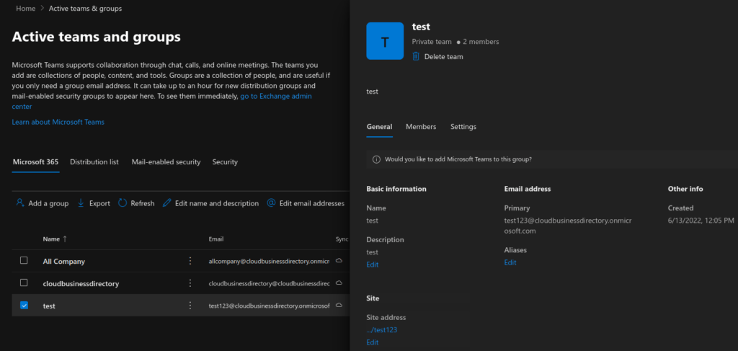Click the Refresh circular arrow icon
This screenshot has width=738, height=351.
(123, 203)
